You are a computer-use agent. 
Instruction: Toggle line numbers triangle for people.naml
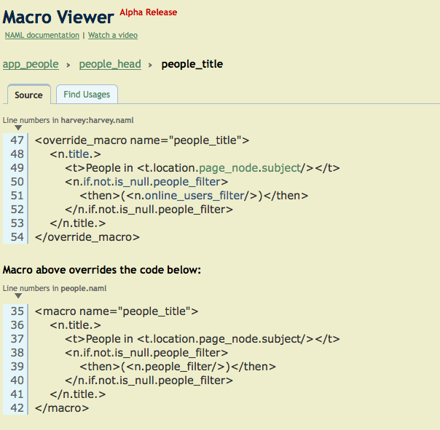pyautogui.click(x=18, y=297)
